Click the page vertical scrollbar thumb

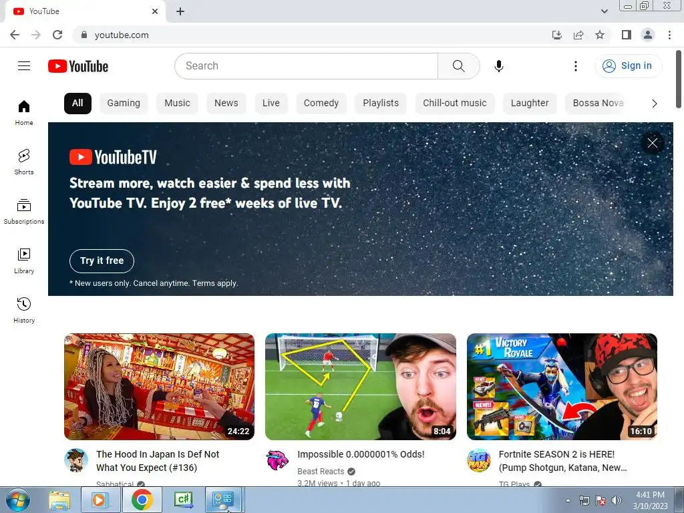679,79
